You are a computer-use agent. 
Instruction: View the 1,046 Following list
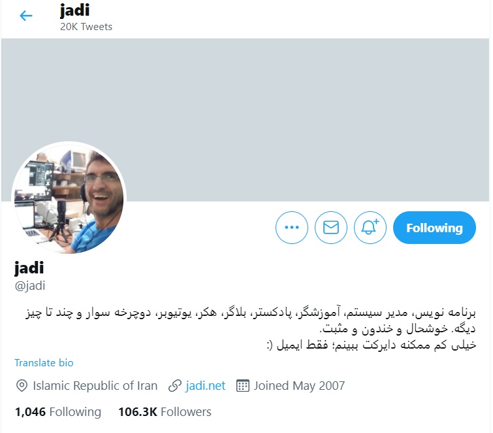click(58, 412)
